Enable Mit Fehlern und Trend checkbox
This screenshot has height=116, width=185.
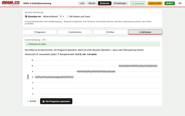click(x=68, y=17)
